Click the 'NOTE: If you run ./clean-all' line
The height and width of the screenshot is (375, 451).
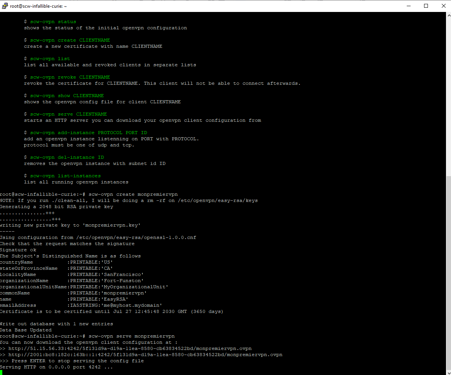point(129,200)
